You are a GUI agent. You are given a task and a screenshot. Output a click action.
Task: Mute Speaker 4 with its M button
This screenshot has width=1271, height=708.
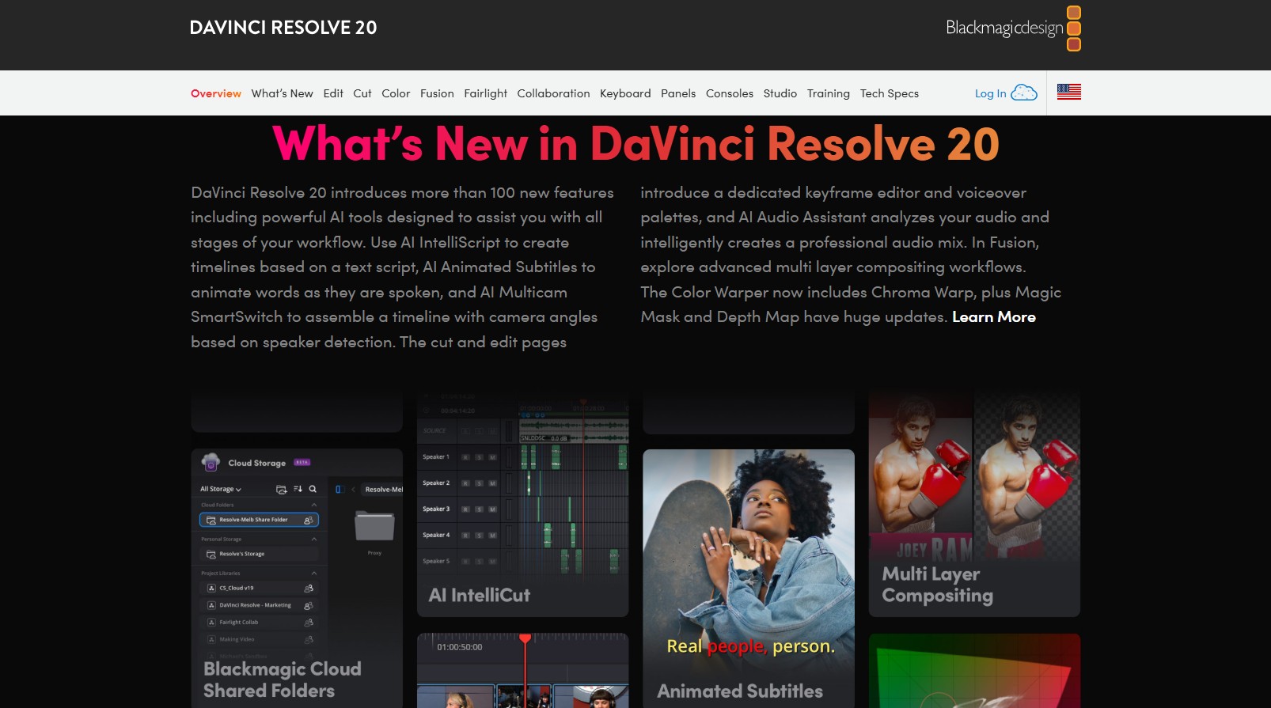(492, 536)
